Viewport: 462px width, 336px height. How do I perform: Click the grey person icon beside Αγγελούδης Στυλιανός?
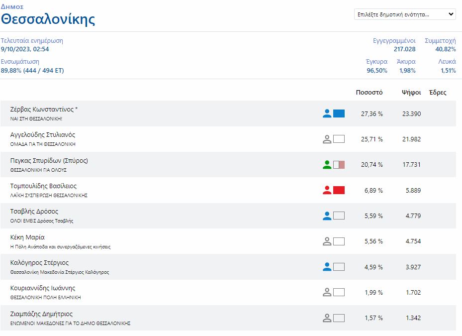(327, 139)
